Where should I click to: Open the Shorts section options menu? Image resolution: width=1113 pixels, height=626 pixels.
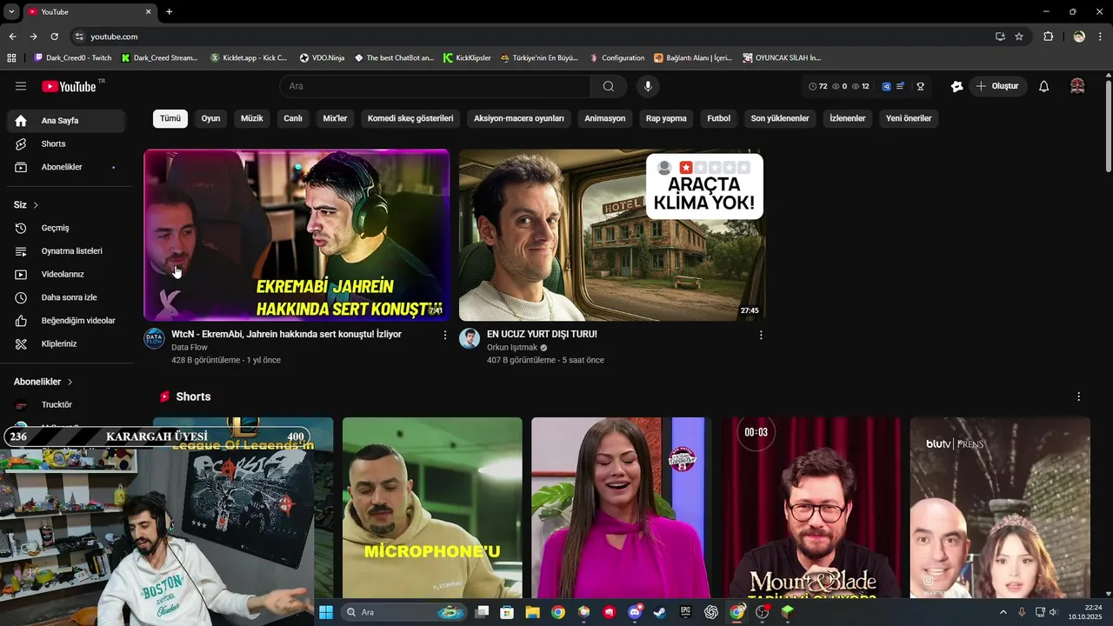(1078, 396)
